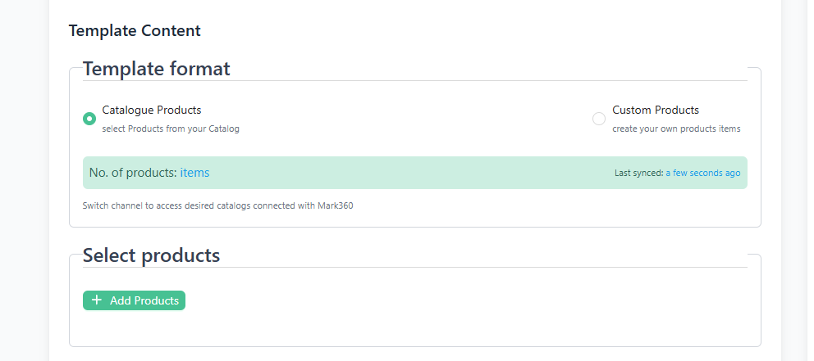Click the 'Catalogue Products' label text
This screenshot has width=814, height=361.
tap(151, 110)
